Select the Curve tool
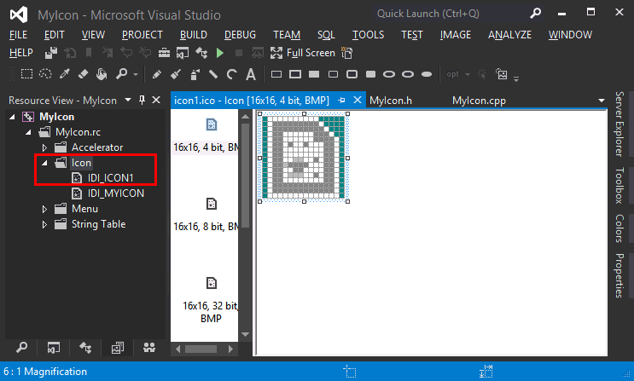 coord(232,74)
